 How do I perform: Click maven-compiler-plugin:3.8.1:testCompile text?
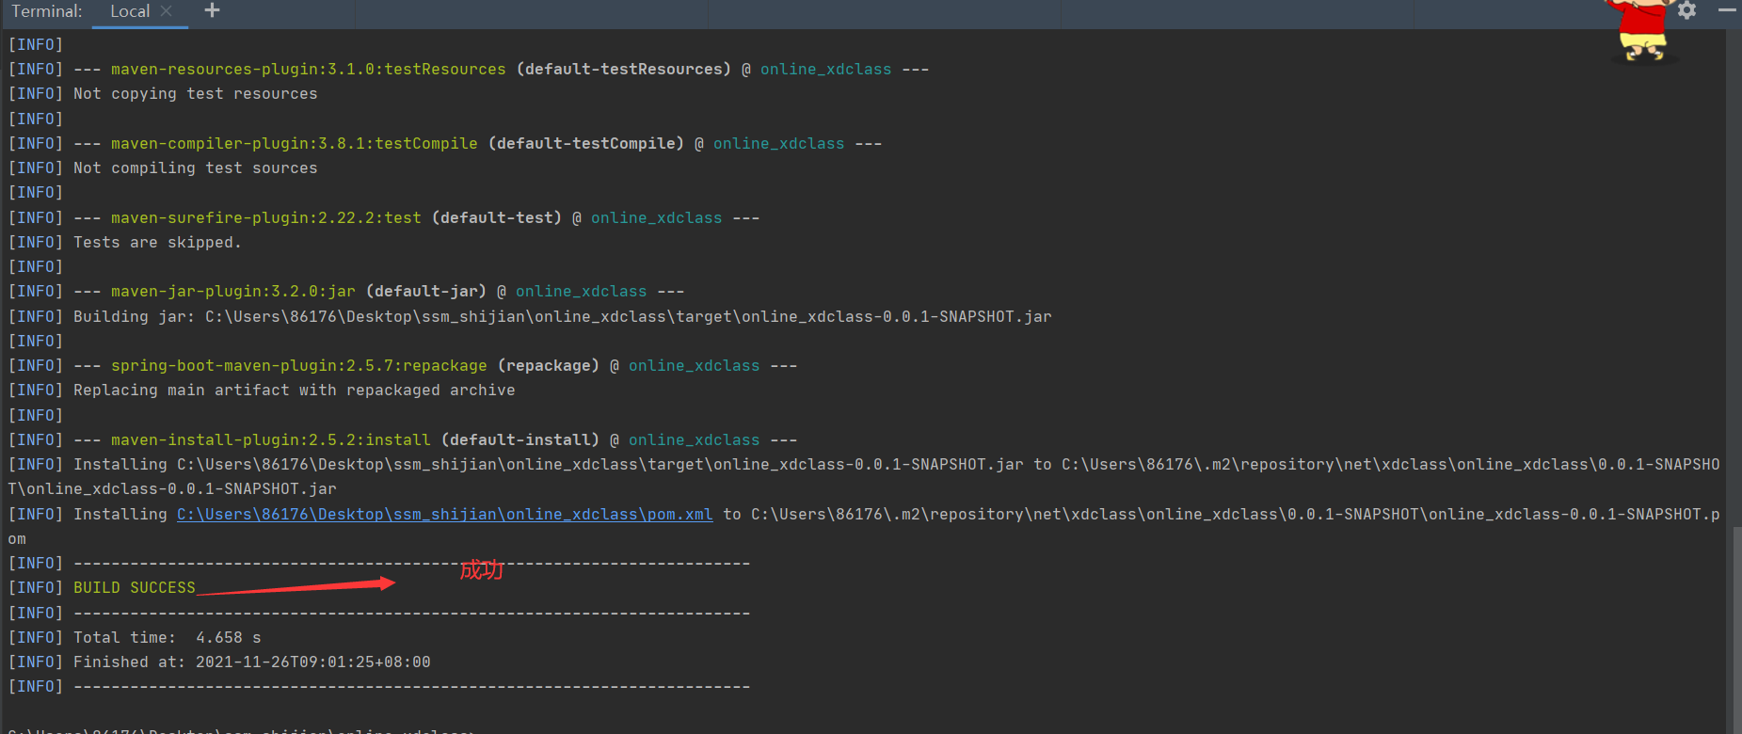[295, 143]
